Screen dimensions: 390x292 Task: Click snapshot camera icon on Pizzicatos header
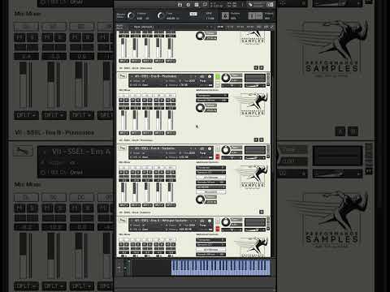202,76
